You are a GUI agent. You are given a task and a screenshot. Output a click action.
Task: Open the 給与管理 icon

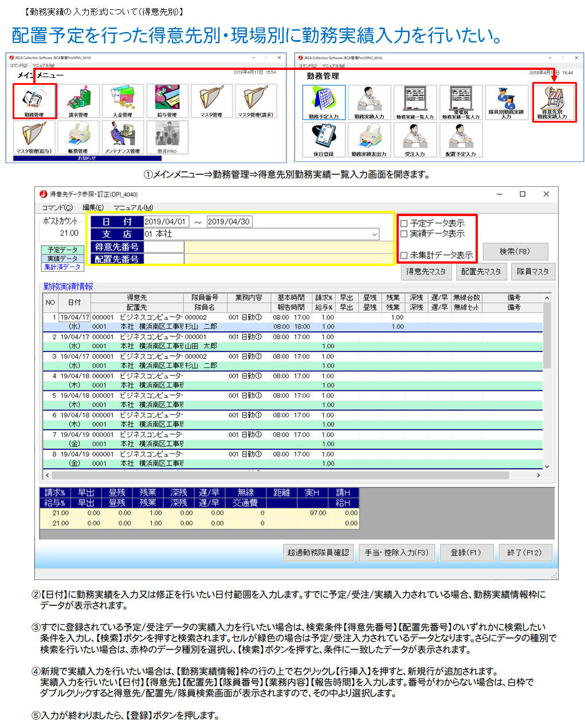coord(167,101)
